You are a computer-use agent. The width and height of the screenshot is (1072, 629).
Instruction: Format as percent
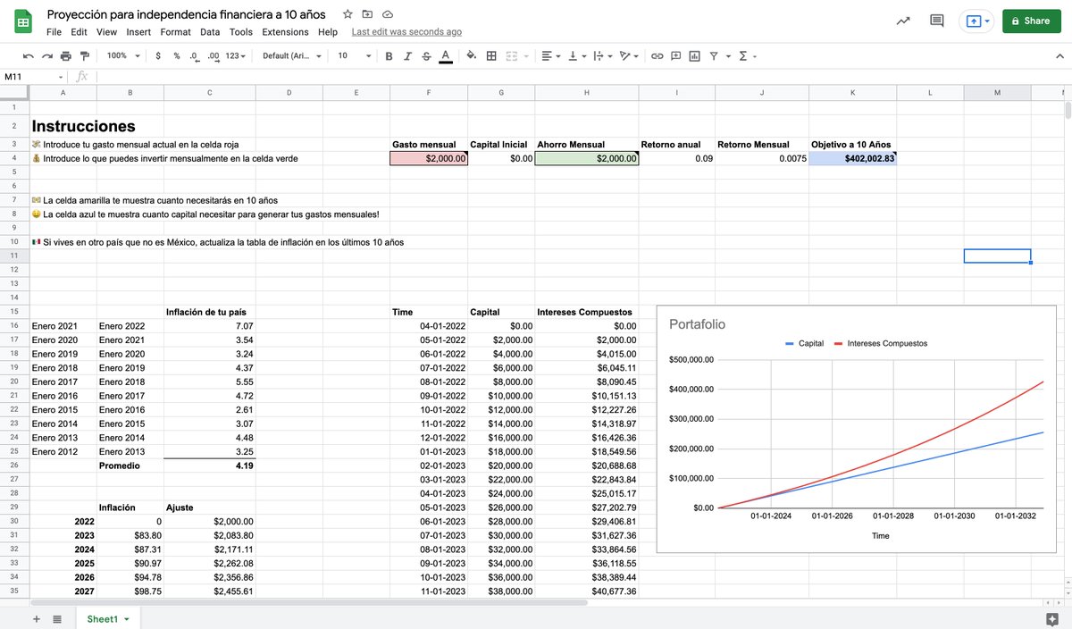pos(177,56)
